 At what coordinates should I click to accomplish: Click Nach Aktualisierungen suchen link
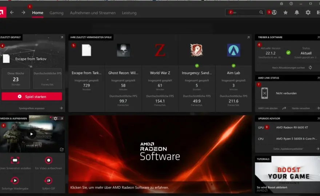pyautogui.click(x=288, y=68)
